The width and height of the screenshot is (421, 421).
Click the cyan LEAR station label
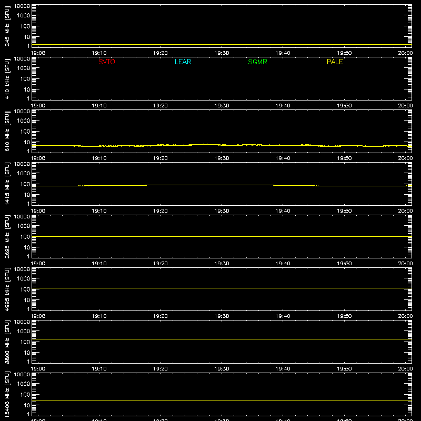tap(183, 62)
